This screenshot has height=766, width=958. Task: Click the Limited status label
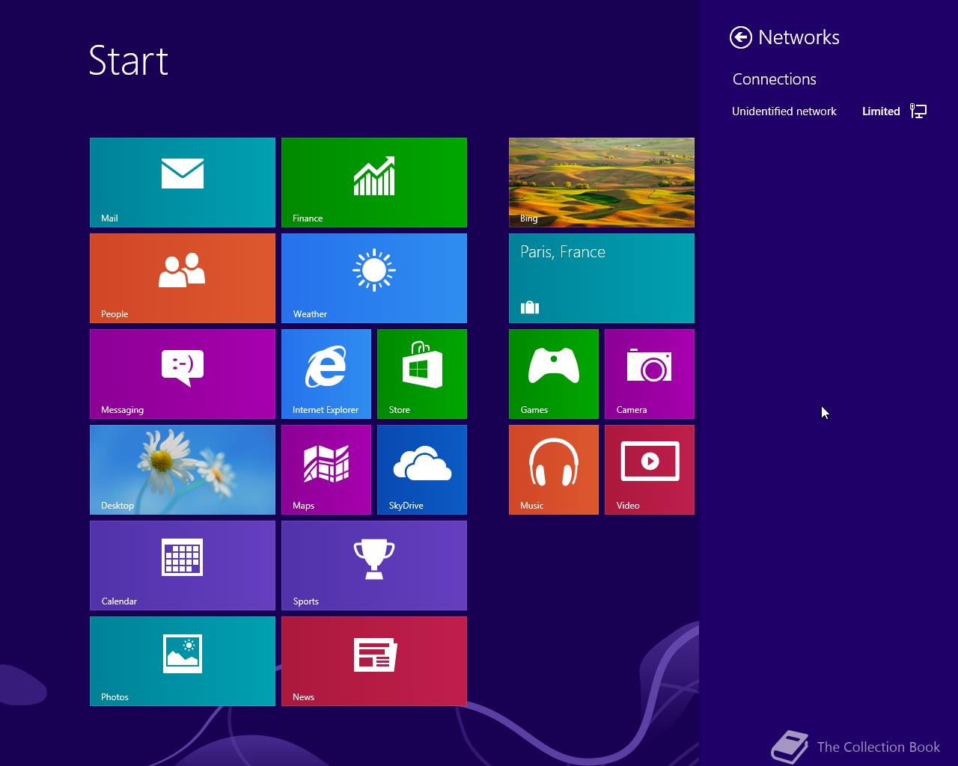[881, 111]
